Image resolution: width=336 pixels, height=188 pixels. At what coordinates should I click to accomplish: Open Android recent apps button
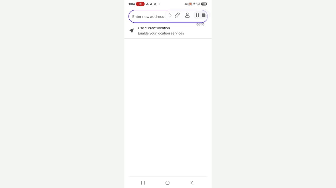143,183
